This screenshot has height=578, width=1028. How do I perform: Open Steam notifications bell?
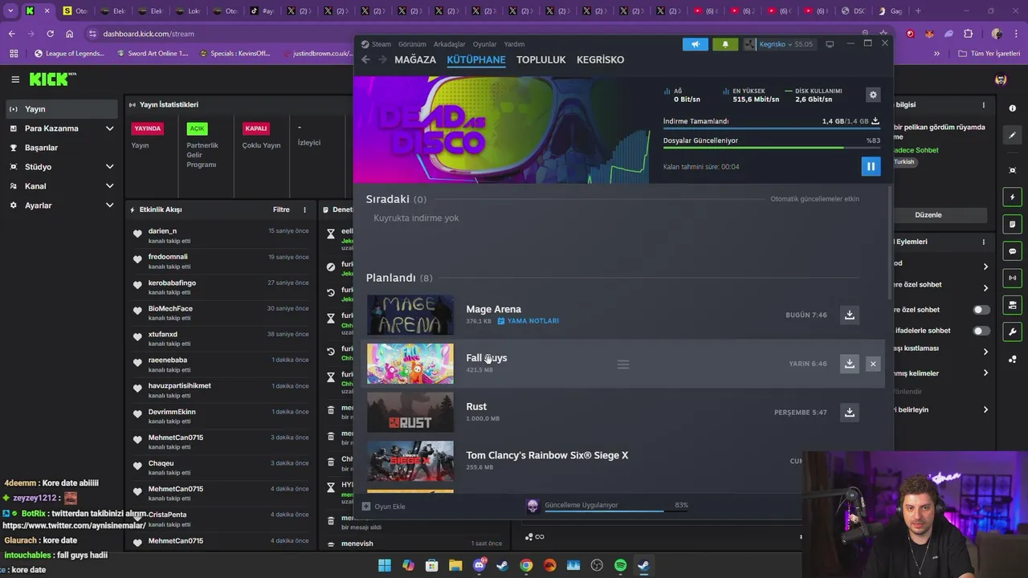tap(725, 44)
